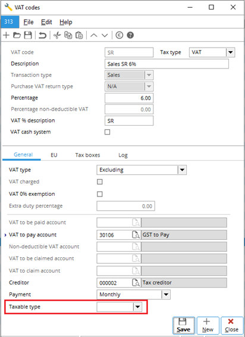Click the Cut scissors toolbar icon
This screenshot has height=337, width=245.
pyautogui.click(x=57, y=35)
